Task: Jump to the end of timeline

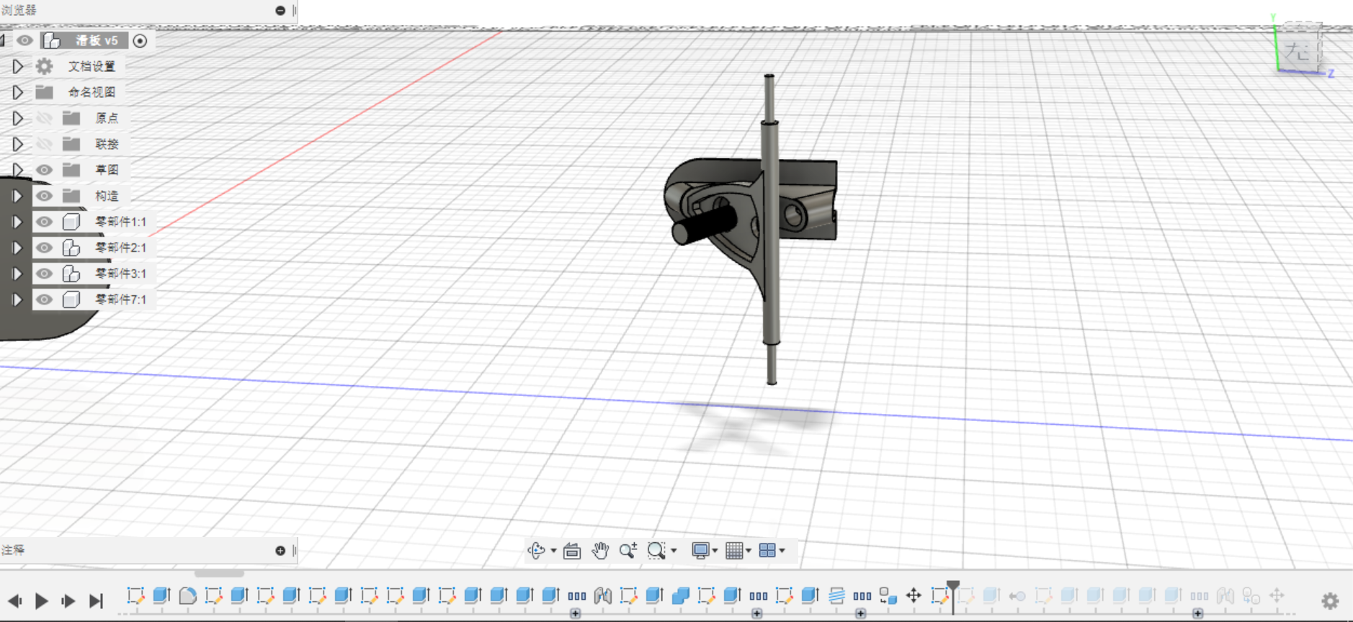Action: point(96,600)
